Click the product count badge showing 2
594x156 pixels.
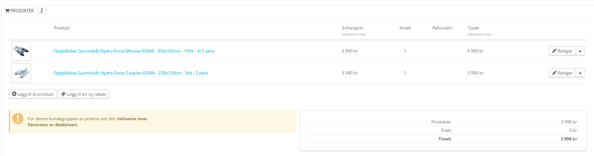(x=42, y=11)
